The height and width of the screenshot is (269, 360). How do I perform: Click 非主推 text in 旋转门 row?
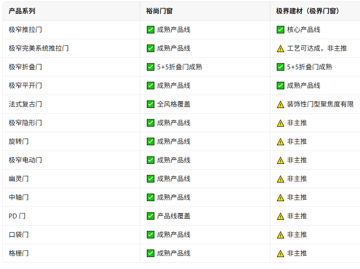coord(297,141)
